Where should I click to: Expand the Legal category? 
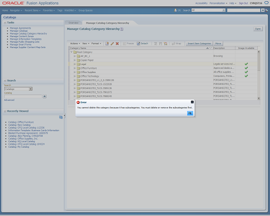click(75, 64)
